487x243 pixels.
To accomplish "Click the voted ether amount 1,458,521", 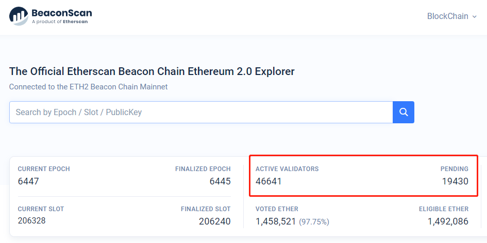I will (276, 221).
